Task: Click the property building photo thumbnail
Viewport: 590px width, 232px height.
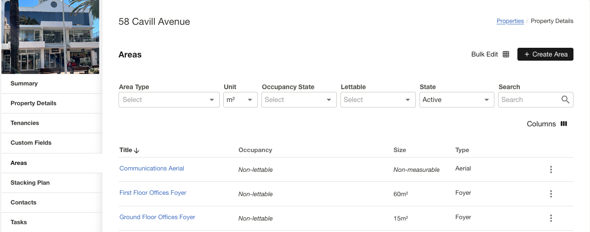Action: coord(51,37)
